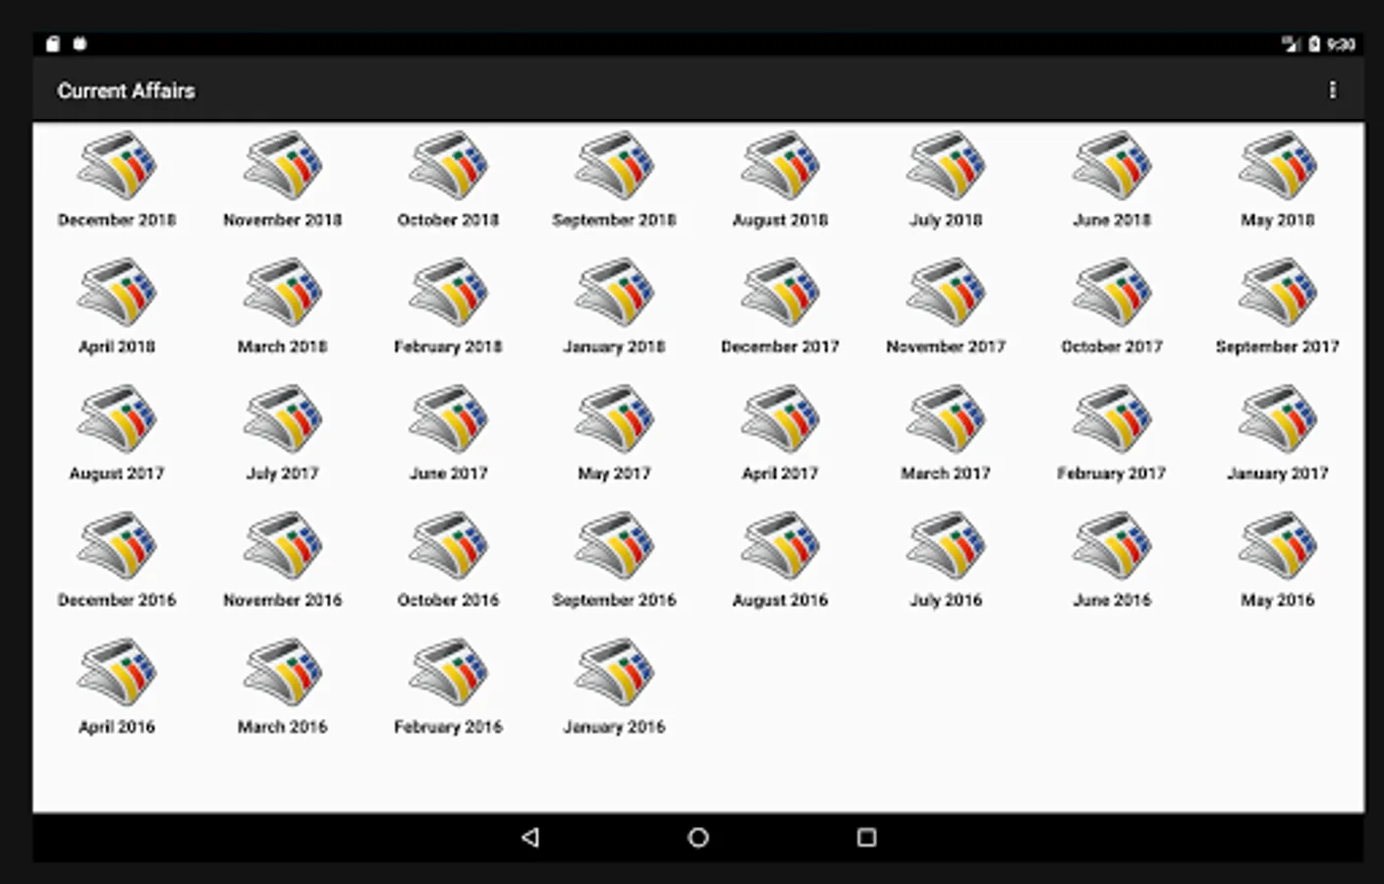
Task: Open the January 2016 news icon
Action: coord(615,673)
